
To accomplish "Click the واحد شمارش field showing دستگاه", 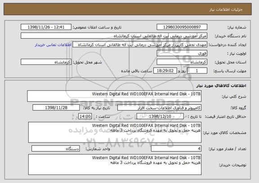I will coord(55,149).
